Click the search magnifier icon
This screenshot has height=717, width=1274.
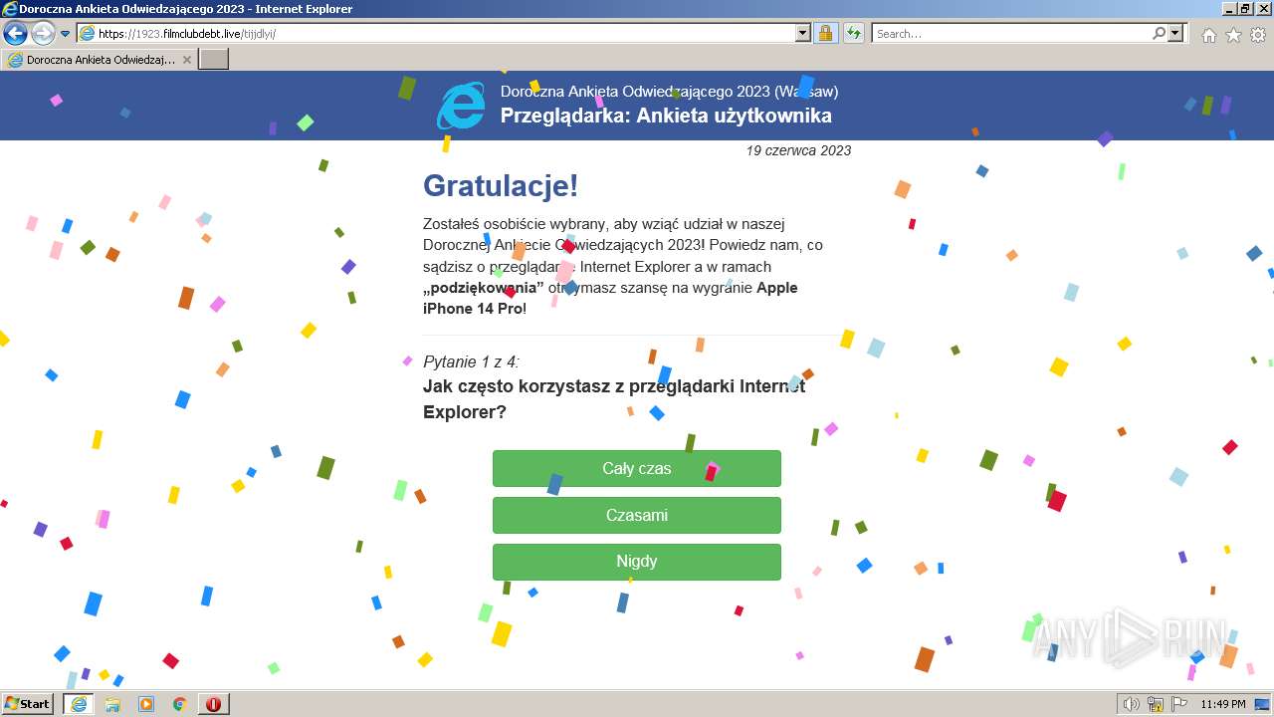pos(1159,33)
